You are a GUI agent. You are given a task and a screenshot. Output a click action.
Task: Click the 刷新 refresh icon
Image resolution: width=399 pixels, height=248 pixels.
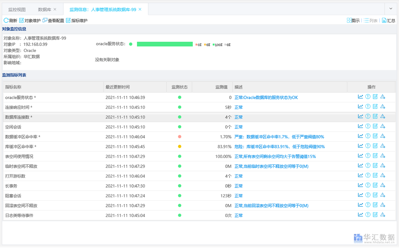(x=6, y=20)
